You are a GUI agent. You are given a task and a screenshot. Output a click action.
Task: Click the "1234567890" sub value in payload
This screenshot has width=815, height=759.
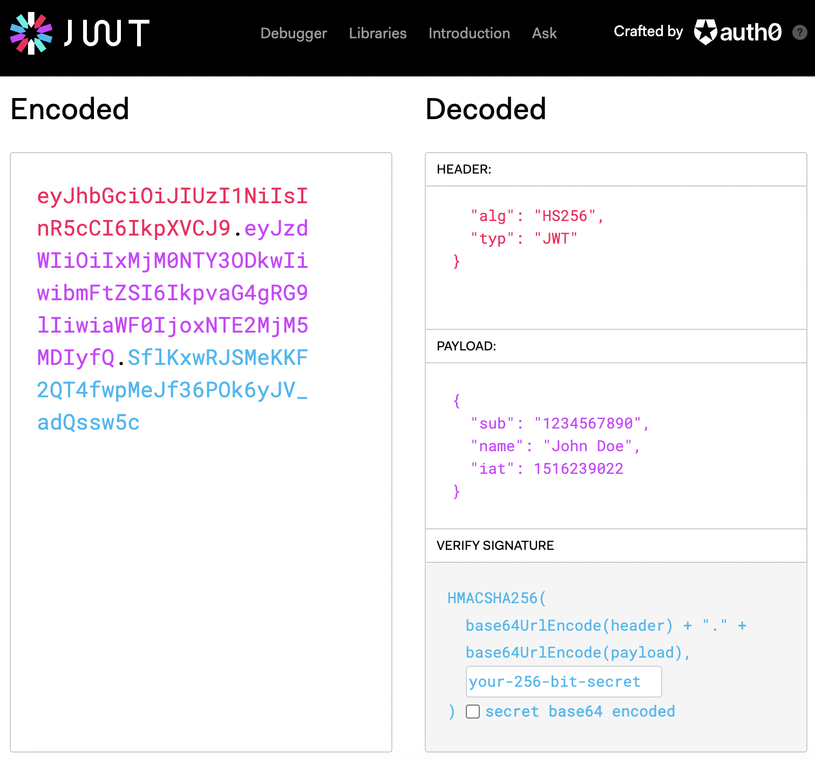tap(587, 424)
